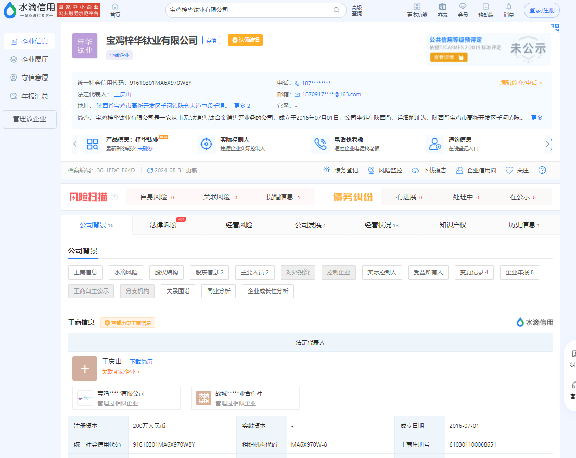The width and height of the screenshot is (576, 458).
Task: Open the 故城*****业合作社 related company card
Action: (246, 398)
